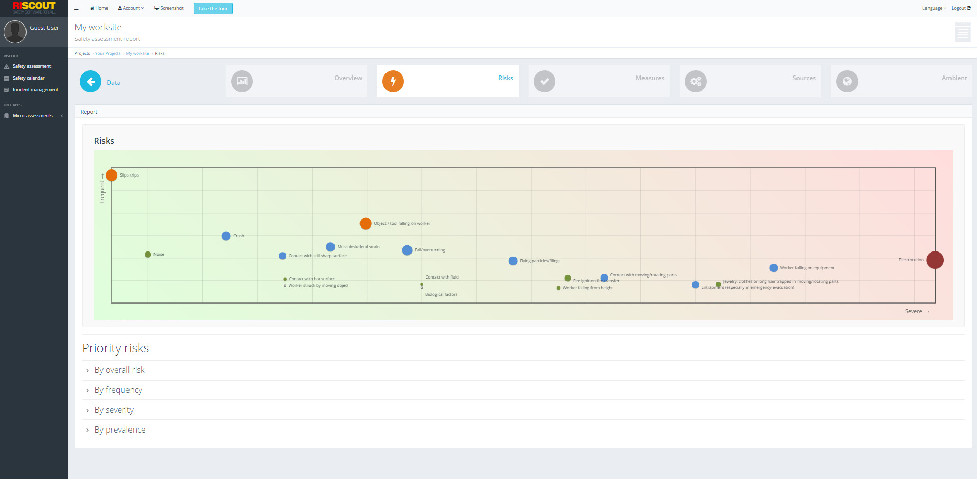This screenshot has height=479, width=977.
Task: Follow the Your Projects breadcrumb link
Action: pyautogui.click(x=108, y=53)
